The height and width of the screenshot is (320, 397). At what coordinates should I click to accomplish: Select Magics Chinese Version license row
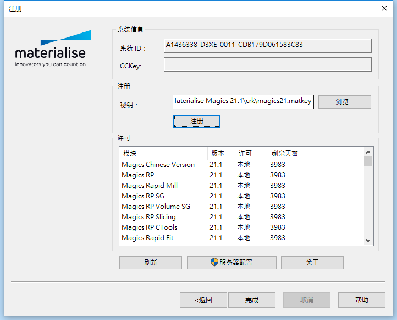(158, 165)
